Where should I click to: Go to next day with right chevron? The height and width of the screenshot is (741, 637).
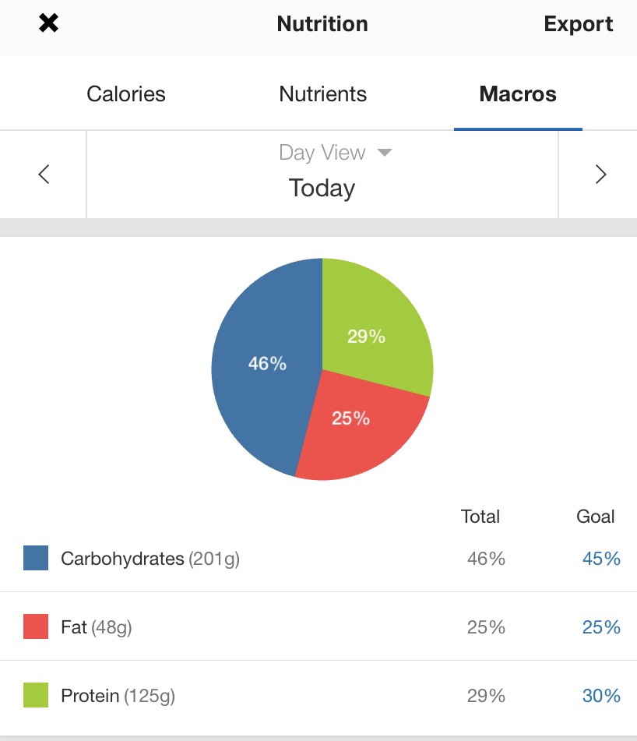click(x=600, y=175)
